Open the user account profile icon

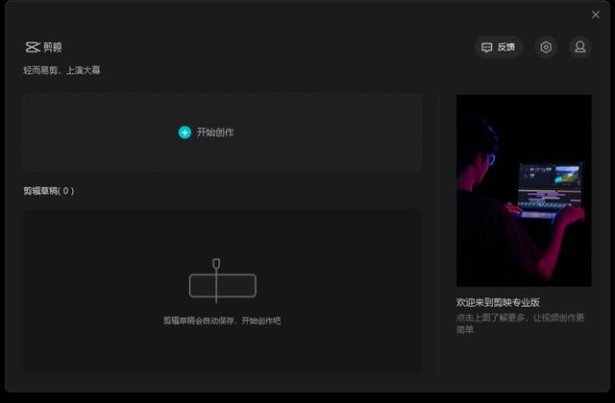[x=580, y=47]
